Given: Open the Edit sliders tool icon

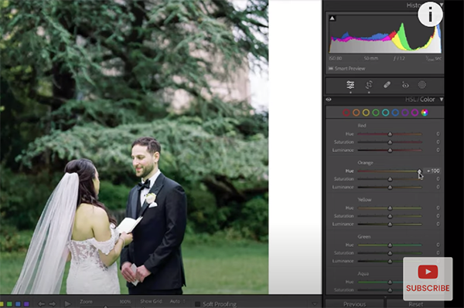Looking at the screenshot, I should point(350,85).
